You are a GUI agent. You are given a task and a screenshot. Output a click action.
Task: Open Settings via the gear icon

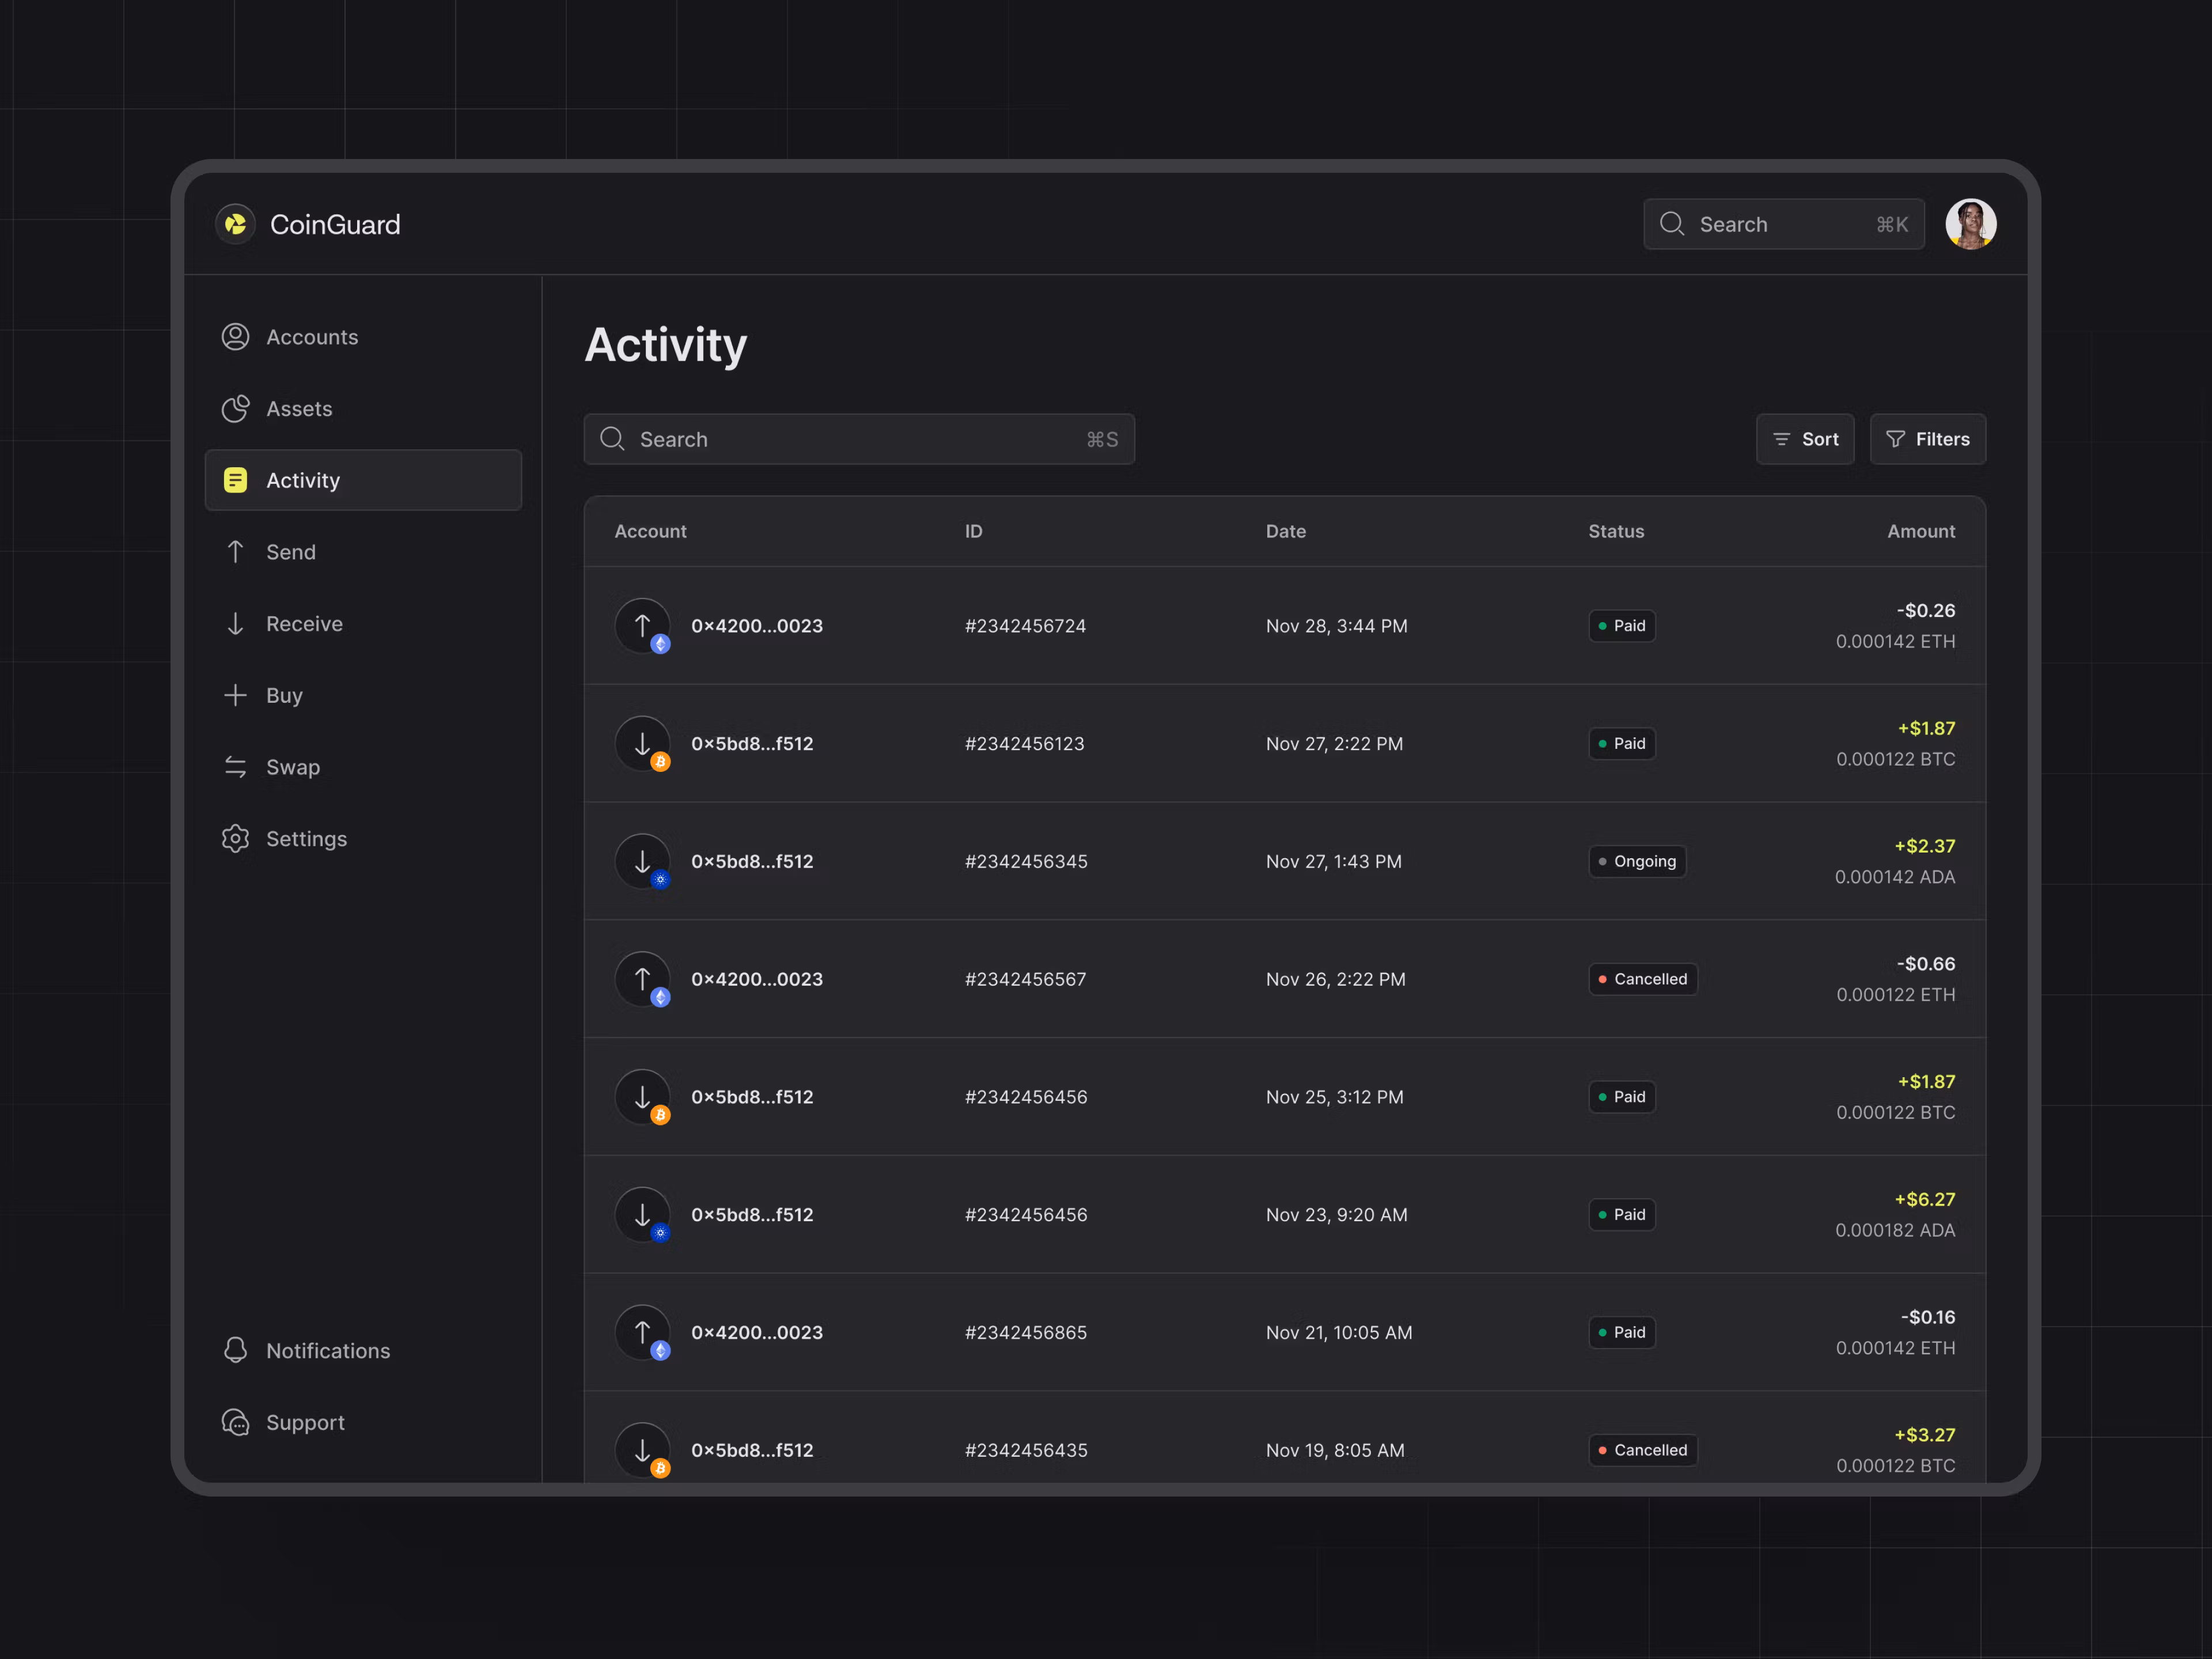[235, 839]
